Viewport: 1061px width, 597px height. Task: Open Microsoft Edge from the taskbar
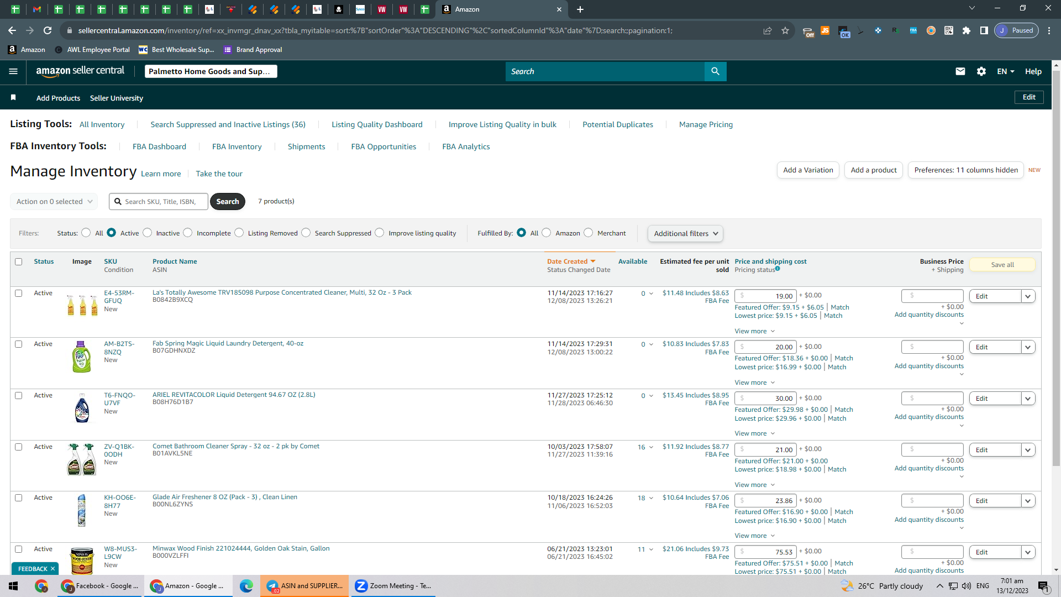(246, 586)
